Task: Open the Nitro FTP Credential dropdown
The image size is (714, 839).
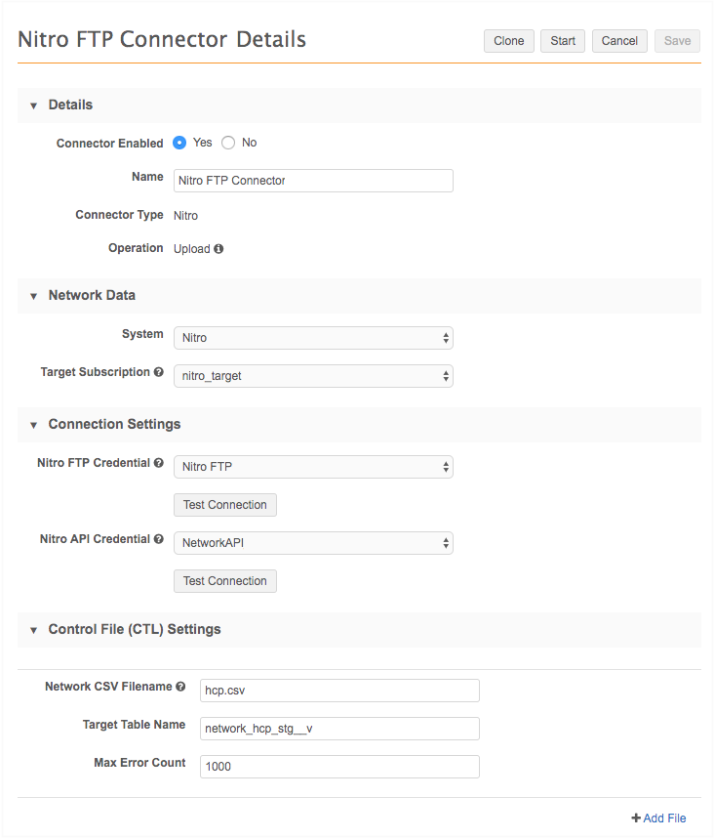Action: pyautogui.click(x=313, y=467)
